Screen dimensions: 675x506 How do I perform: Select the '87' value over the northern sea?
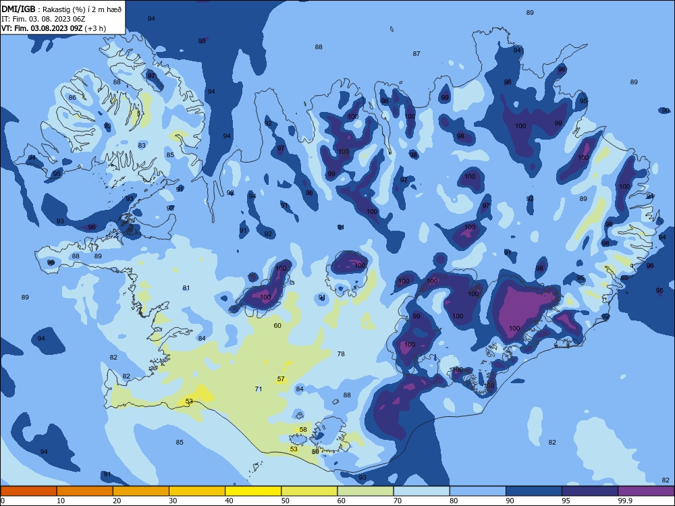pos(416,54)
